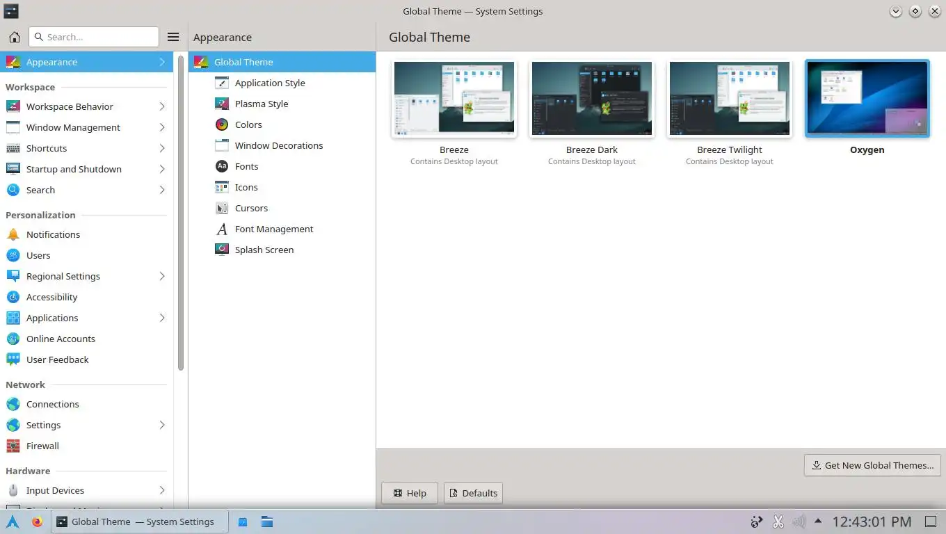The width and height of the screenshot is (946, 534).
Task: Click the Shortcuts keyboard icon
Action: (x=13, y=148)
